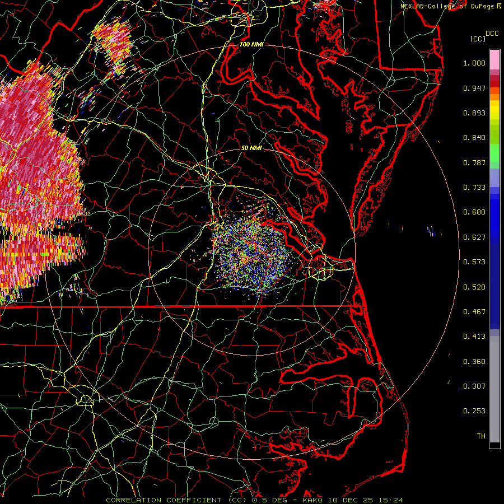Viewport: 504px width, 504px height.
Task: Pick the light pink color bar segment
Action: tap(494, 60)
